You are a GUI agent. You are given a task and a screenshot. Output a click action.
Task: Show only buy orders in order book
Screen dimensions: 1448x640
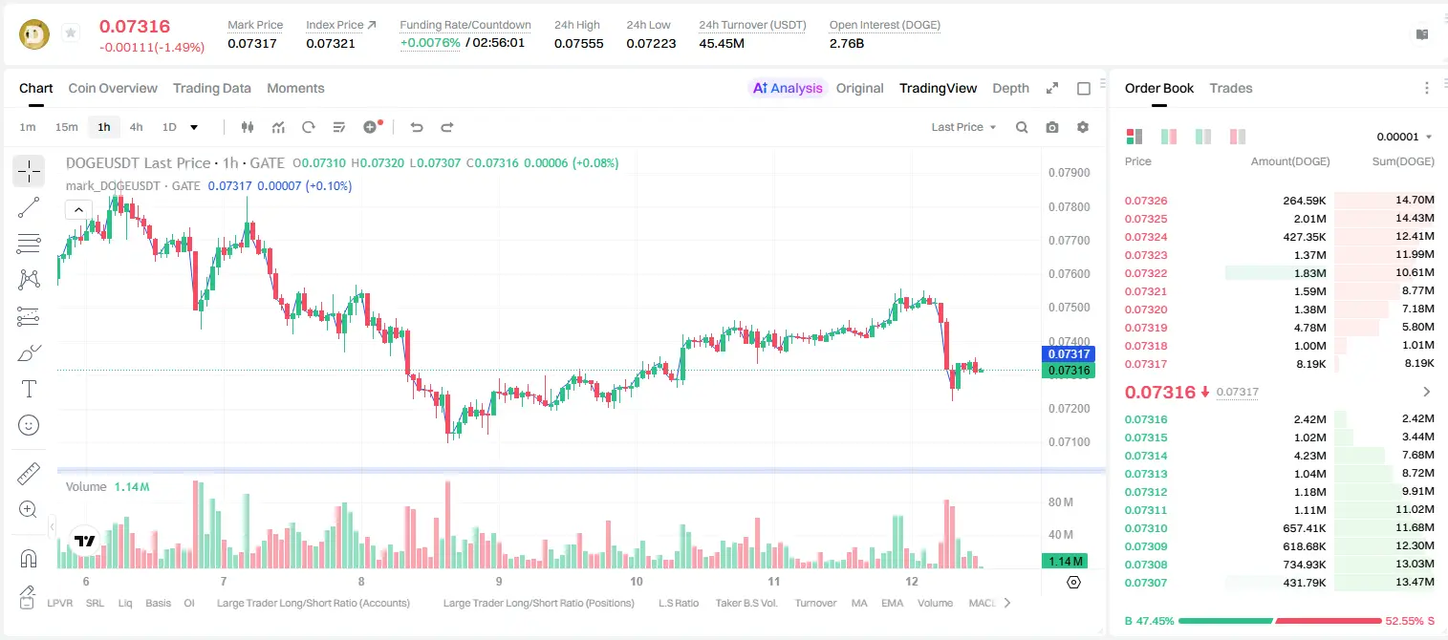1203,137
